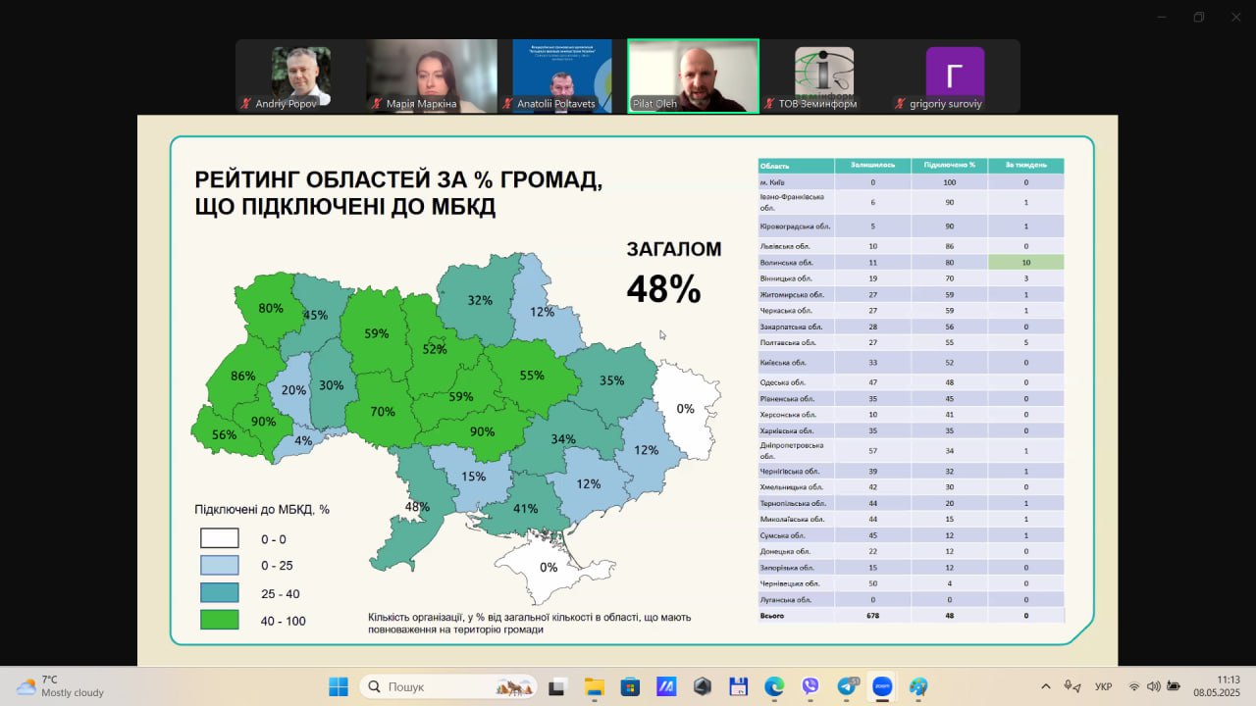Select Andriy Popov's video thumbnail
Image resolution: width=1256 pixels, height=706 pixels.
300,76
